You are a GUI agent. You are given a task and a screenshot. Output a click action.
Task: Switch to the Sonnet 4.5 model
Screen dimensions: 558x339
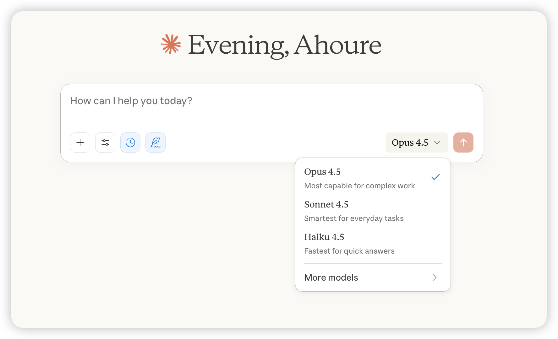(326, 205)
